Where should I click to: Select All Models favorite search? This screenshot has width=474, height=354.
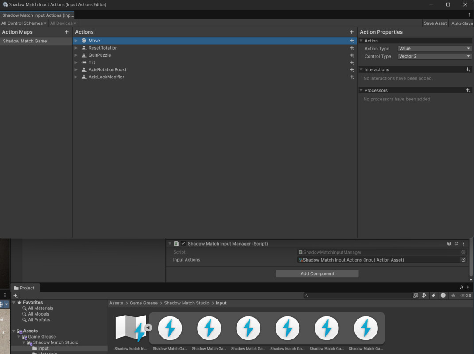(39, 314)
